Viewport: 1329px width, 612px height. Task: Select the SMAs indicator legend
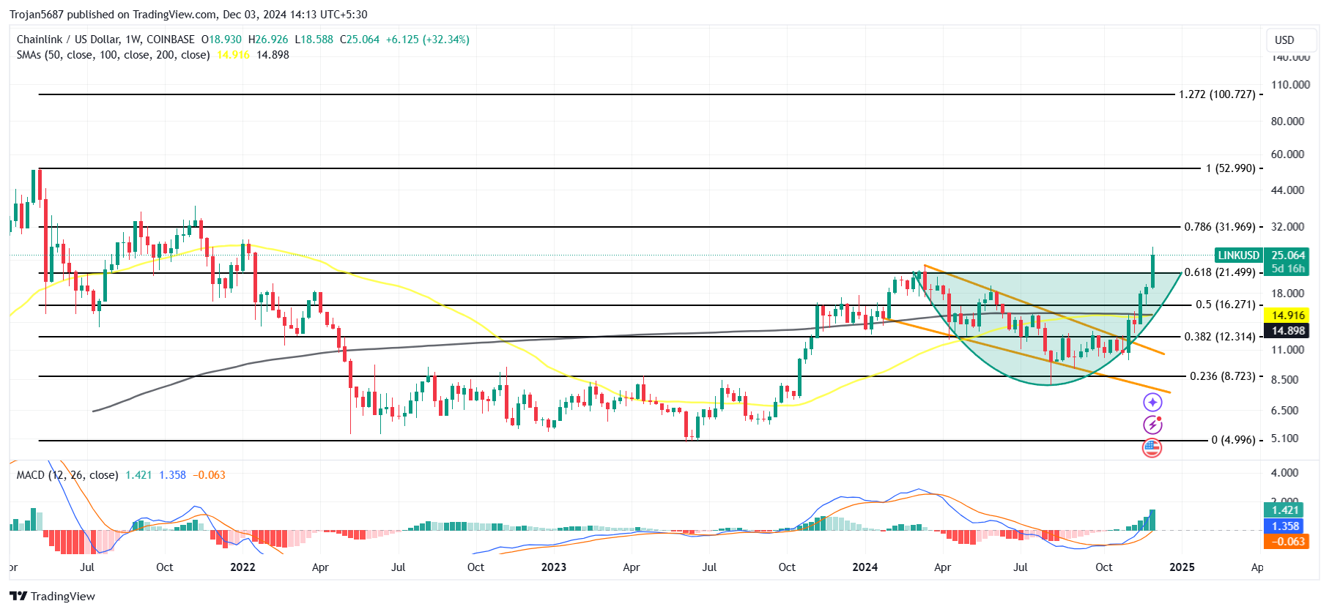click(113, 55)
